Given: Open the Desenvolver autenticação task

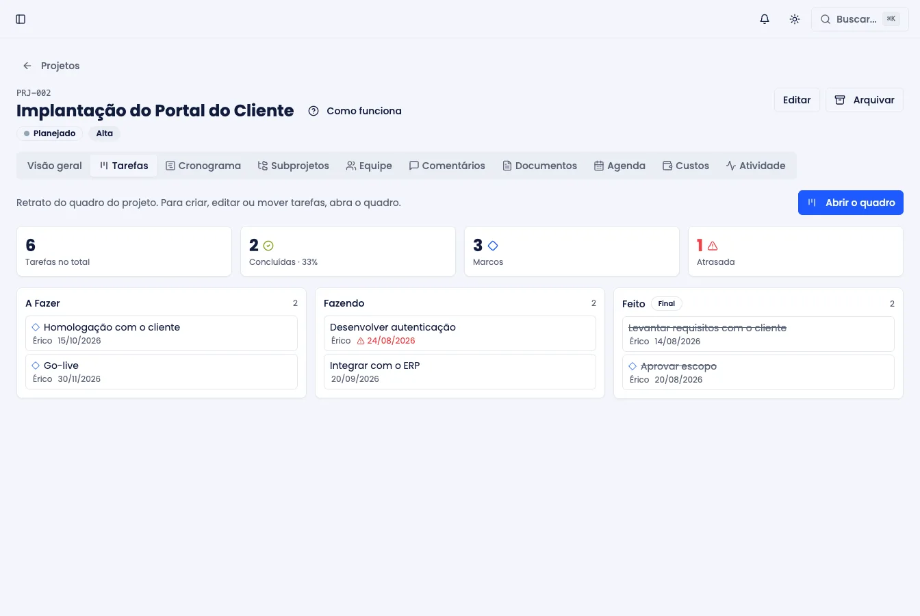Looking at the screenshot, I should pos(460,333).
